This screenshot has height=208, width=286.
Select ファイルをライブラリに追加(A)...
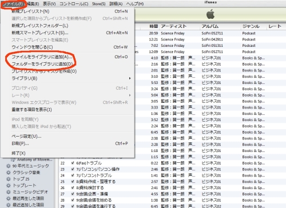tap(70, 57)
